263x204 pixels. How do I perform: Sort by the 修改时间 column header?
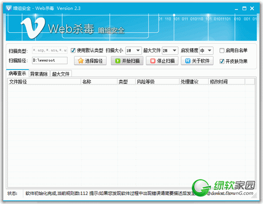click(227, 81)
